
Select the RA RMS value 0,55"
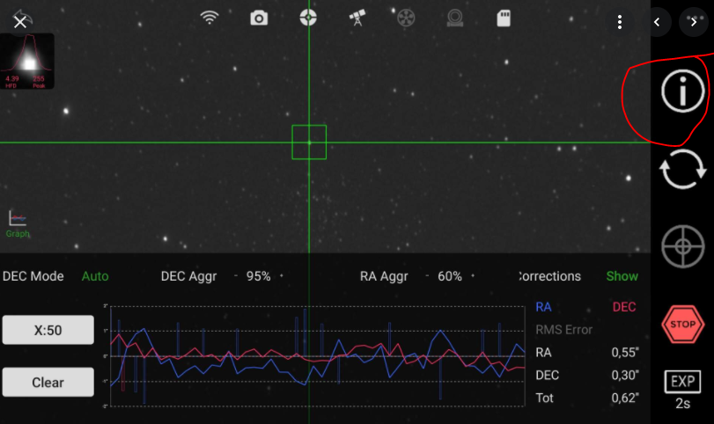coord(625,352)
